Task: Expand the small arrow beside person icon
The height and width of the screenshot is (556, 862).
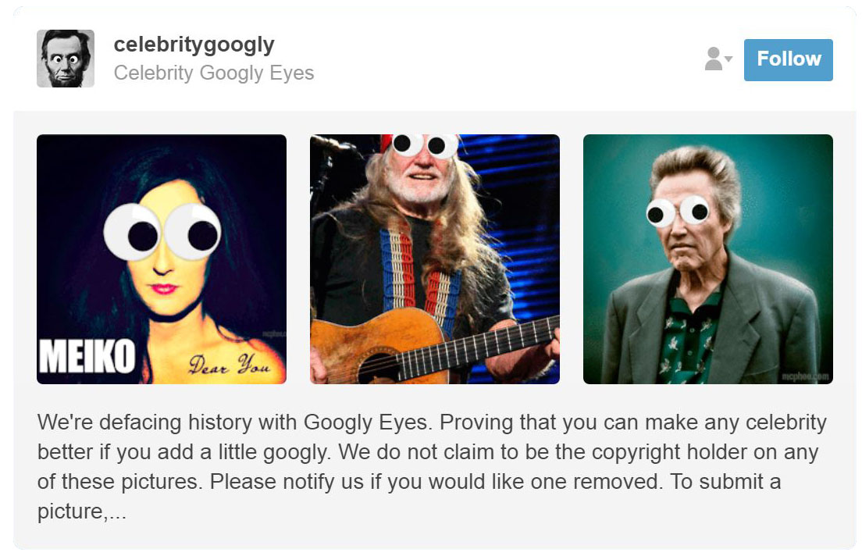Action: pos(728,59)
